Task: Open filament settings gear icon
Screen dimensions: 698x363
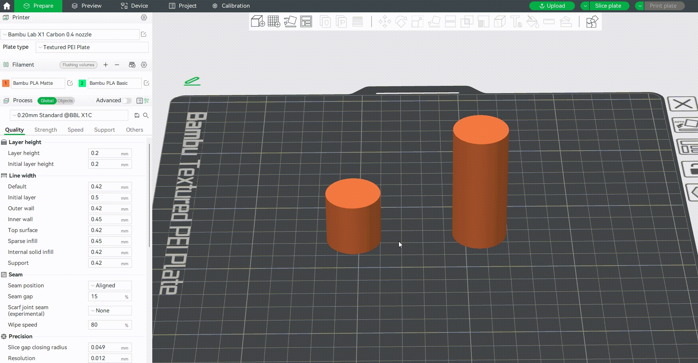Action: 144,65
